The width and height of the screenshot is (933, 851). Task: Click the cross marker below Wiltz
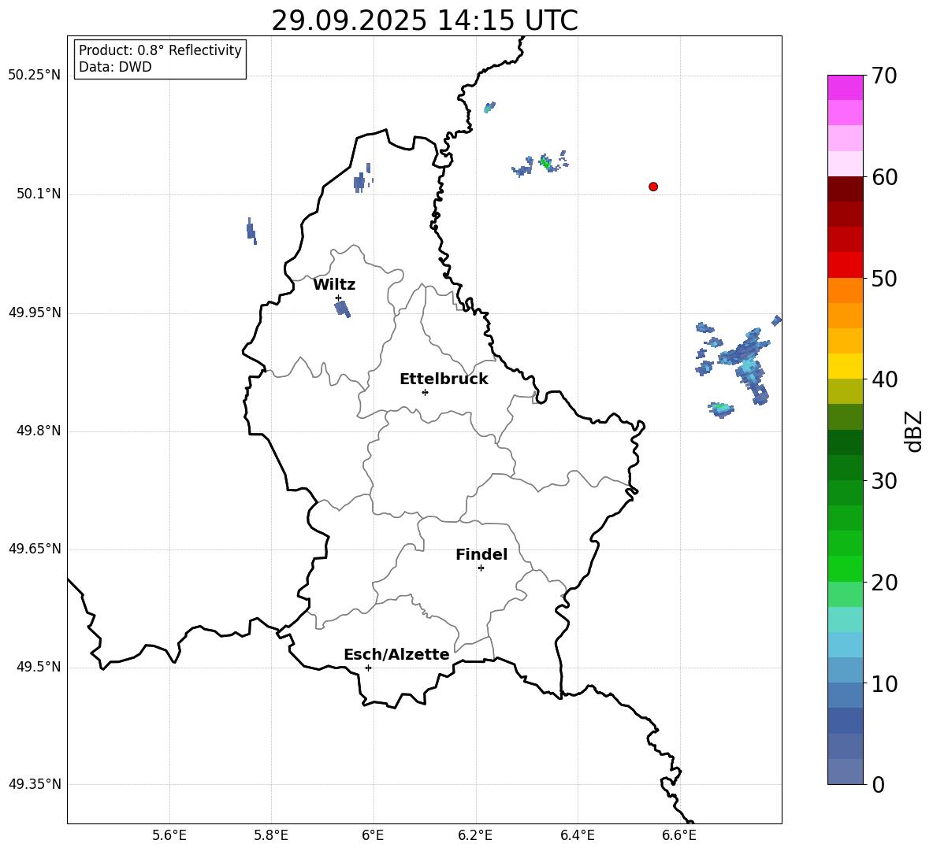tap(339, 298)
